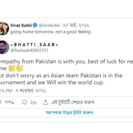
Task: Click the reply speech bubble icon
Action: [x=24, y=102]
